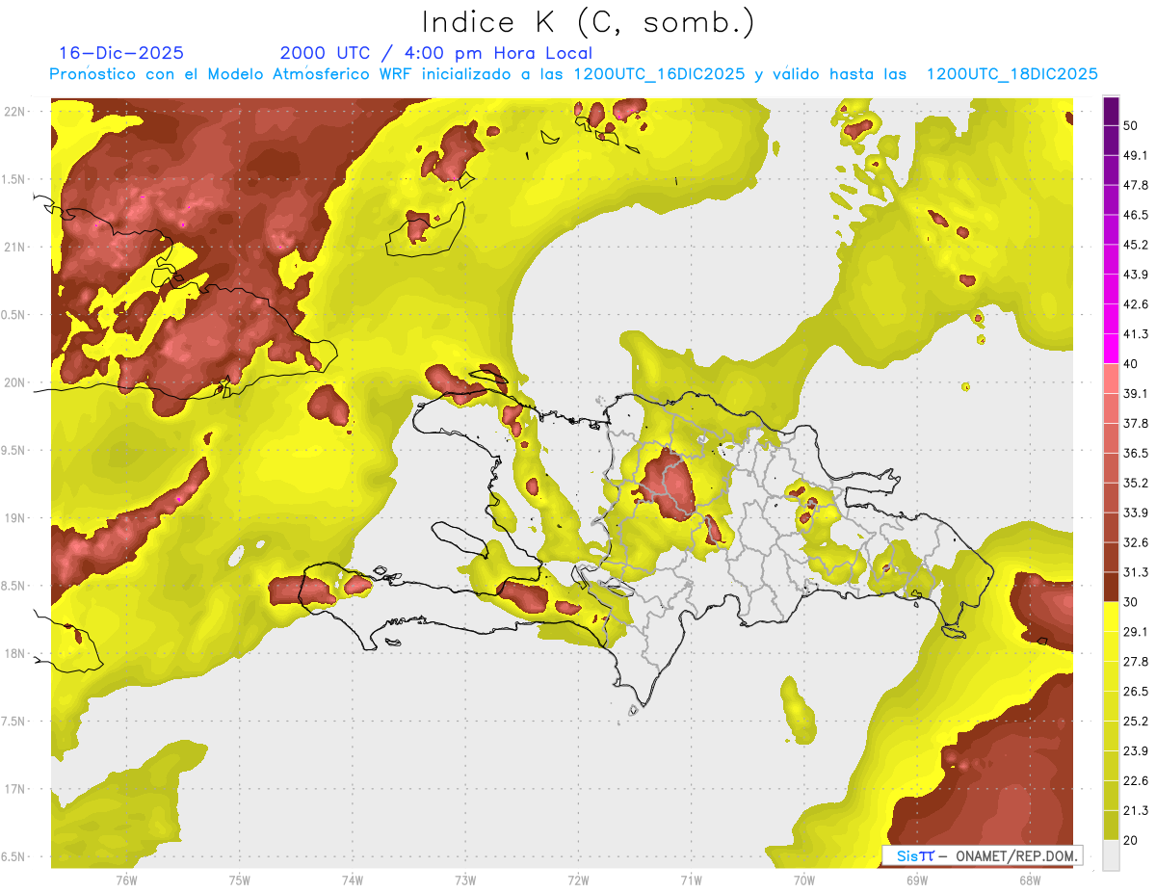1156x893 pixels.
Task: Click colorbar label "50"
Action: [1132, 126]
